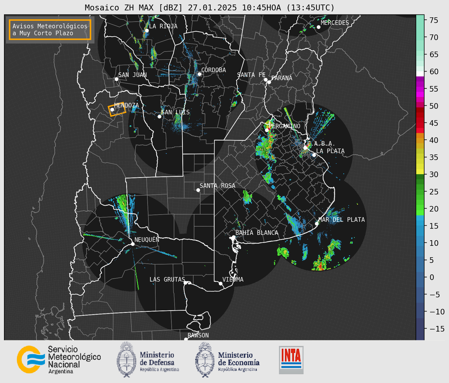The height and width of the screenshot is (383, 449).
Task: Click the MAR DEL PLATA city marker
Action: pyautogui.click(x=317, y=224)
